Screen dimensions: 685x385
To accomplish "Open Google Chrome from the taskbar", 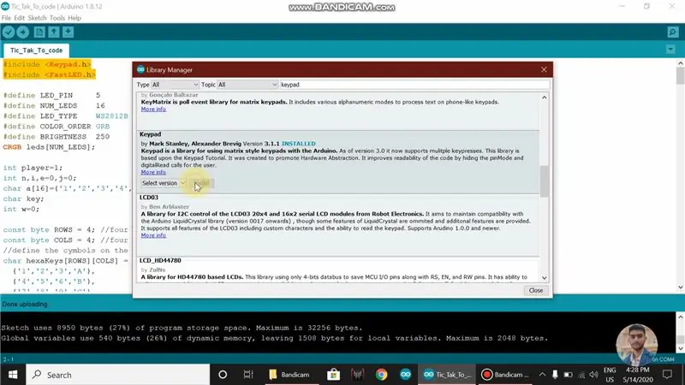I will pyautogui.click(x=381, y=375).
